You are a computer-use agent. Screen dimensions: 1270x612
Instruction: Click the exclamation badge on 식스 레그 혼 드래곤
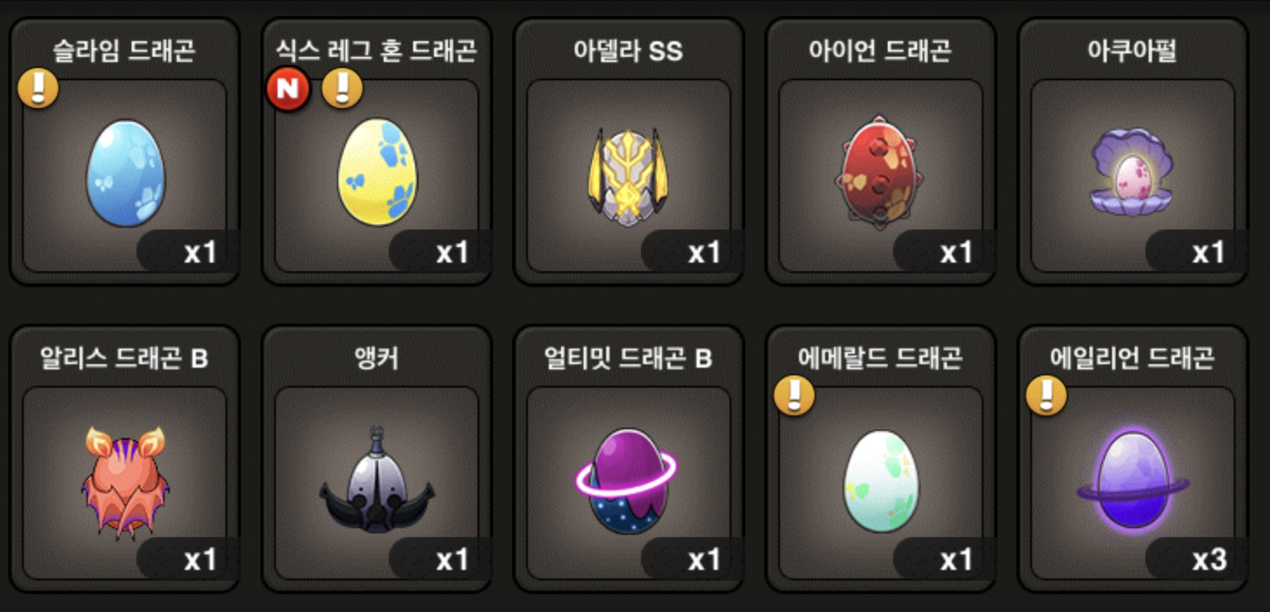click(x=342, y=88)
